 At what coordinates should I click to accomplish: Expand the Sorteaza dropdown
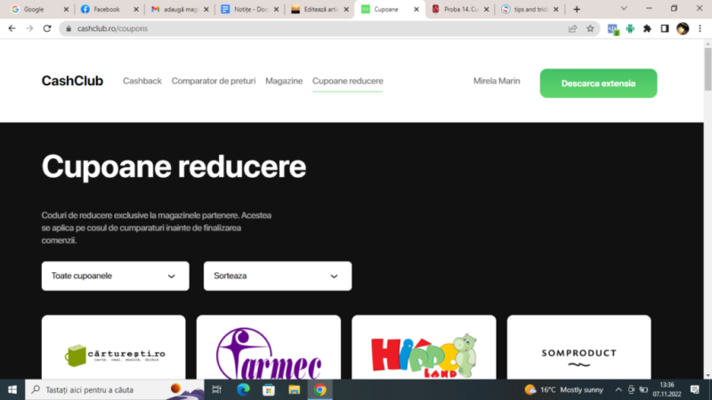(278, 276)
